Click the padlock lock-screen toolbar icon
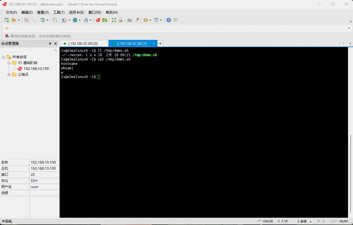353x225 pixels. 121,20
